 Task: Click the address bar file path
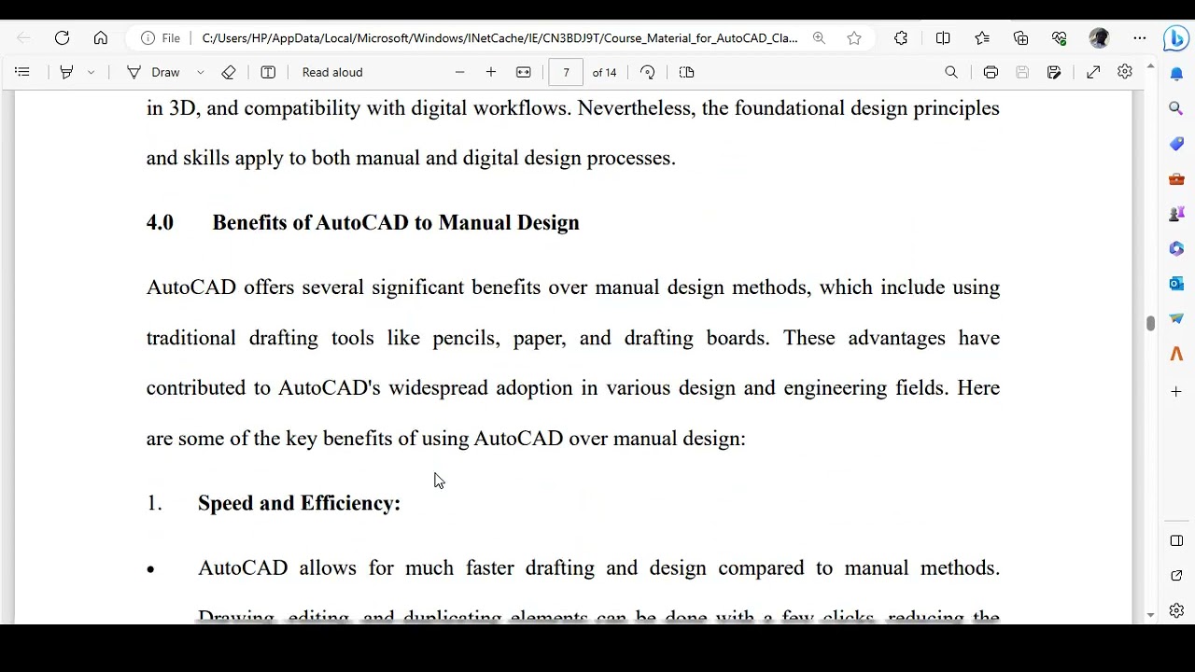(x=499, y=38)
